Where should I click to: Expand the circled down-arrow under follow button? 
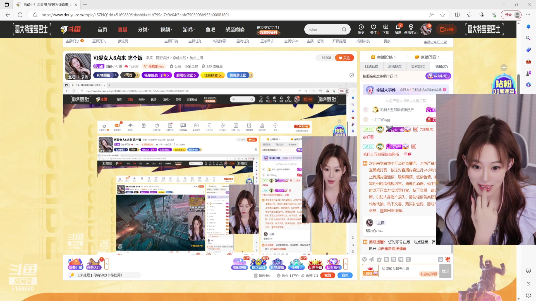[x=352, y=75]
